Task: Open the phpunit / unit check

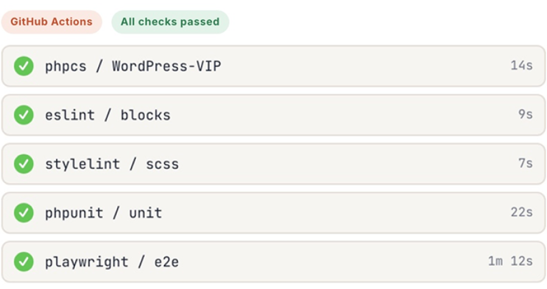Action: click(x=104, y=213)
